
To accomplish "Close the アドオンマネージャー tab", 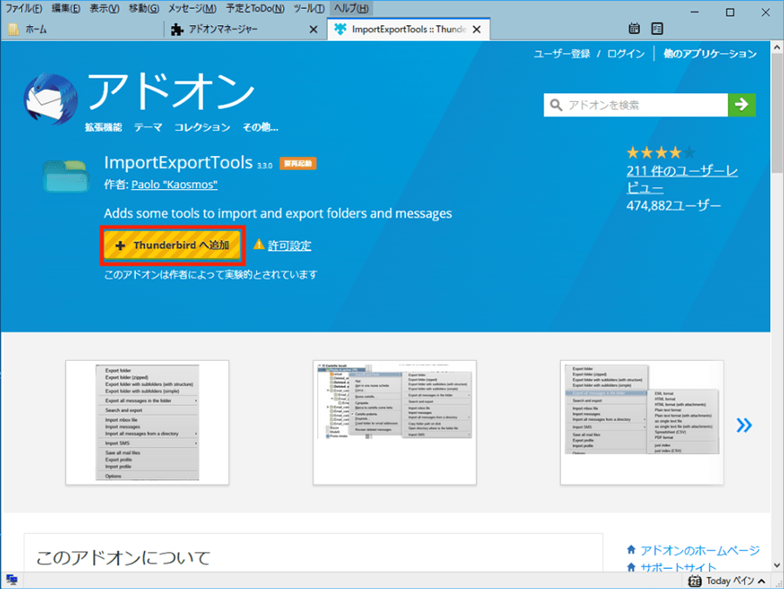I will [314, 30].
